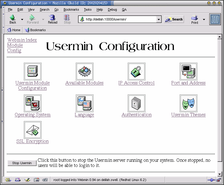This screenshot has width=224, height=185.
Task: Click the URL address field
Action: 120,19
